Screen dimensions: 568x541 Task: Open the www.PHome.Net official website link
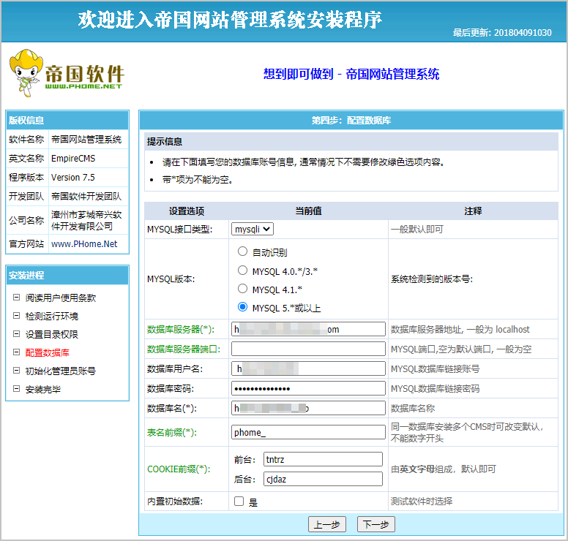(84, 244)
